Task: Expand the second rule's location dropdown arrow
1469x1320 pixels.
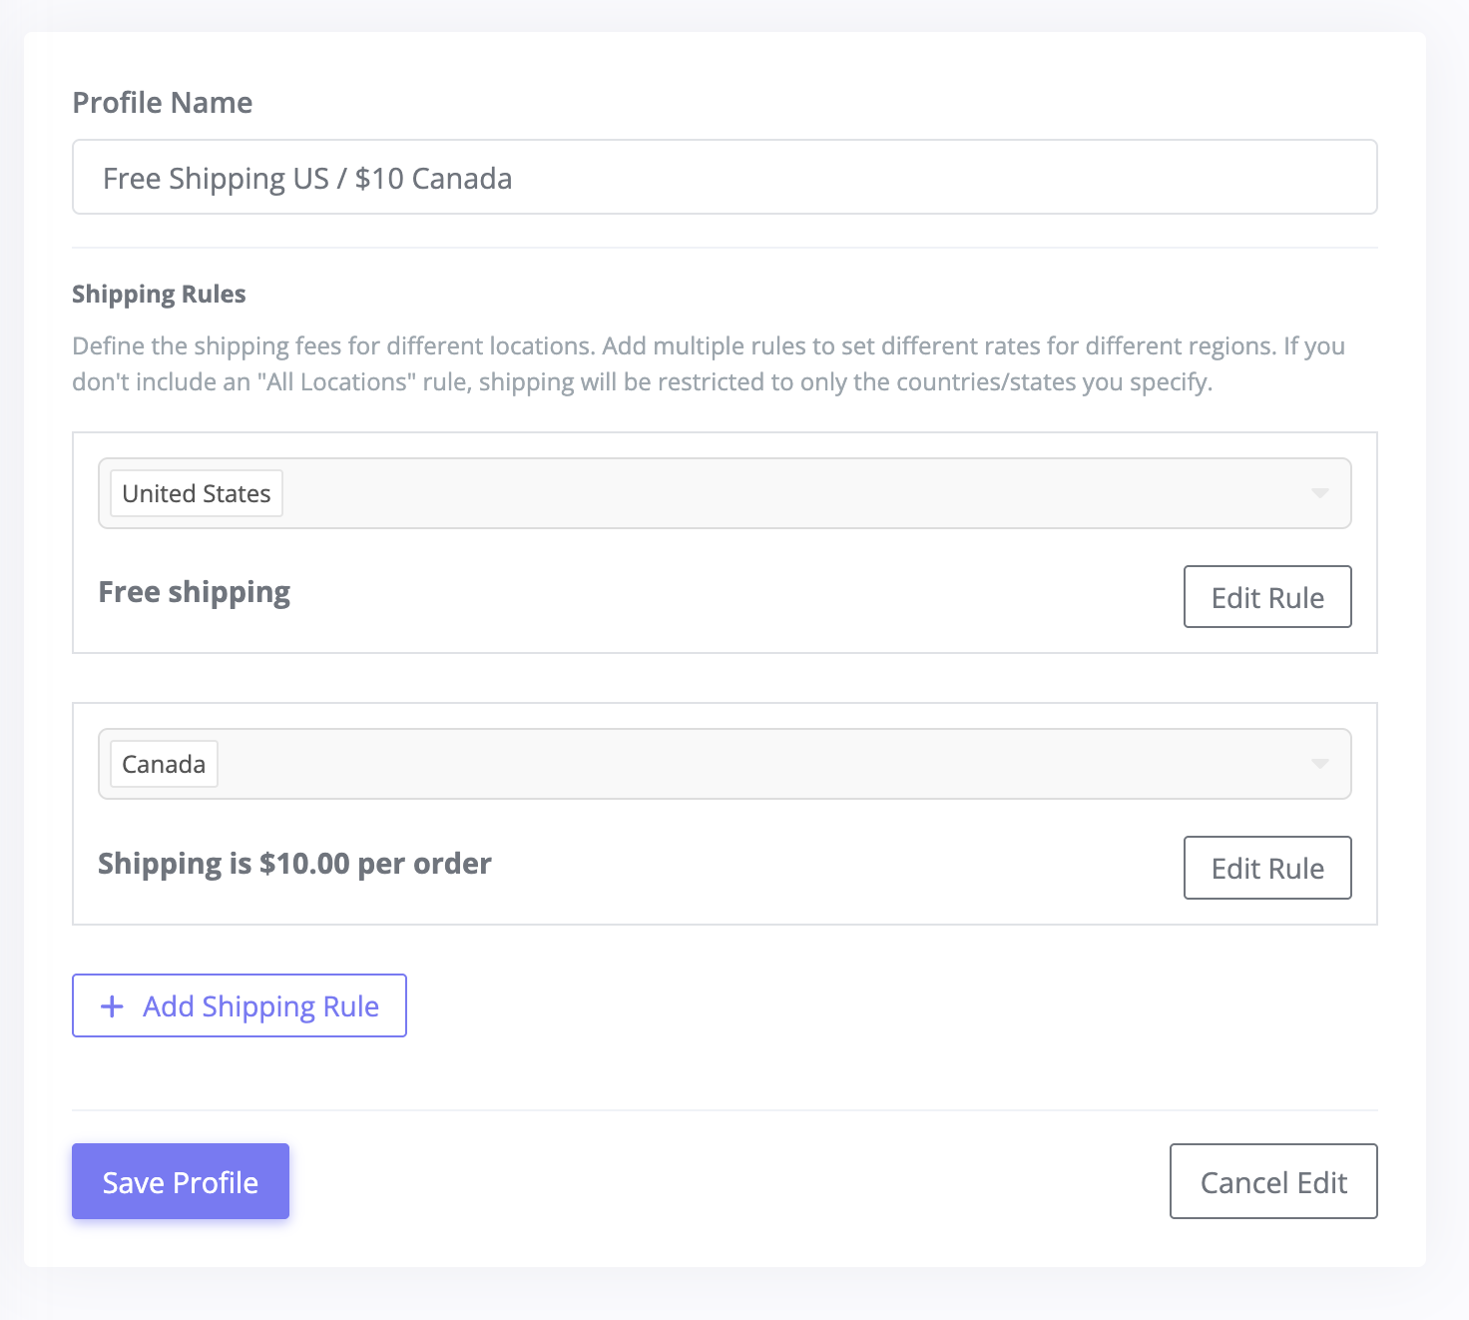Action: click(1320, 764)
